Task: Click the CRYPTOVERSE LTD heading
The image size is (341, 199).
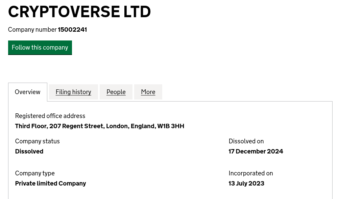Action: tap(79, 12)
